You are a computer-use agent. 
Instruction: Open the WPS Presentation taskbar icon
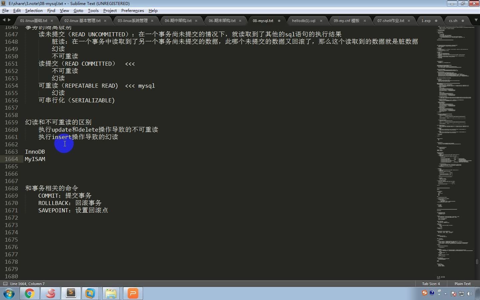point(133,294)
